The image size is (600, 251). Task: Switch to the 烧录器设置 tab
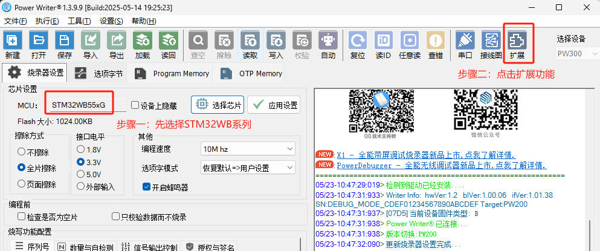click(x=35, y=73)
